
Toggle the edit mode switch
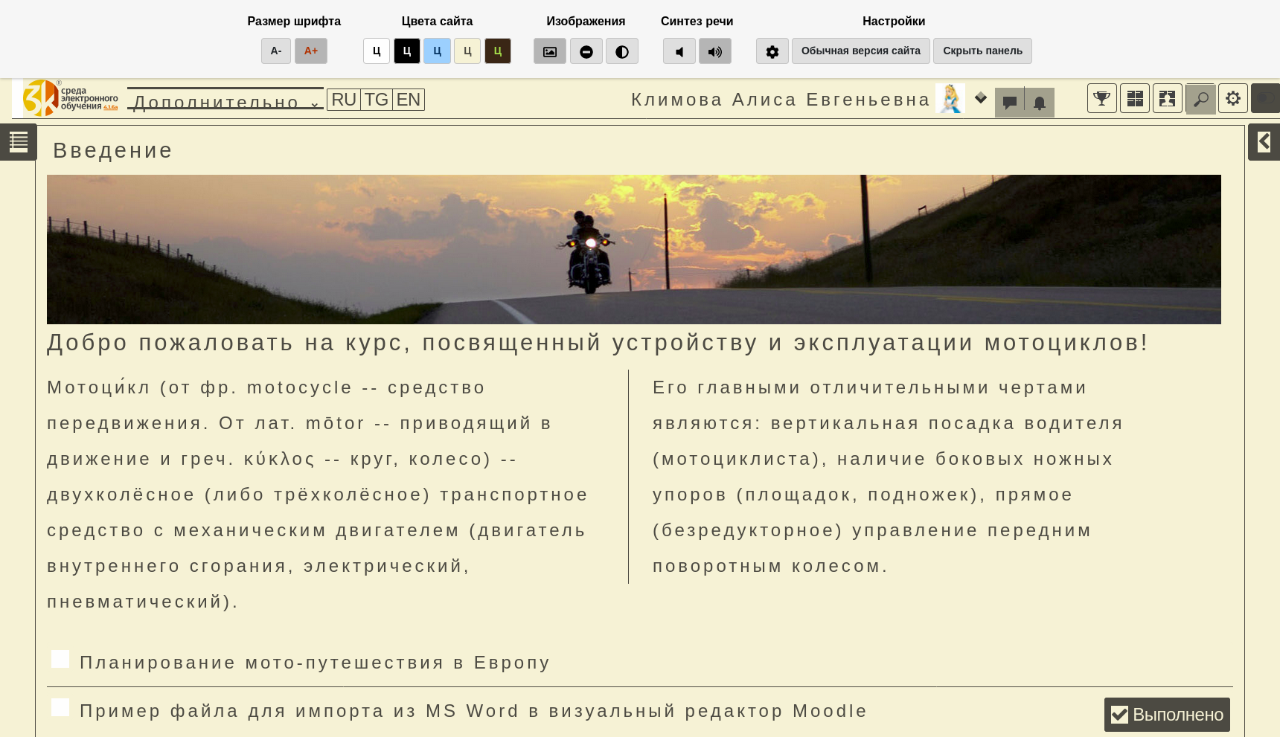(x=1265, y=98)
